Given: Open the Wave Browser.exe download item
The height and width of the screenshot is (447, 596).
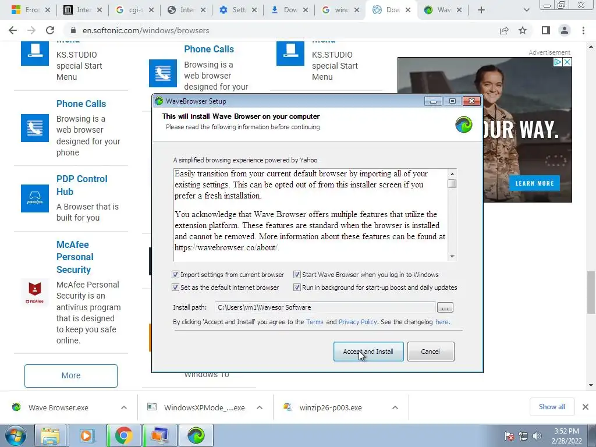Looking at the screenshot, I should 58,407.
